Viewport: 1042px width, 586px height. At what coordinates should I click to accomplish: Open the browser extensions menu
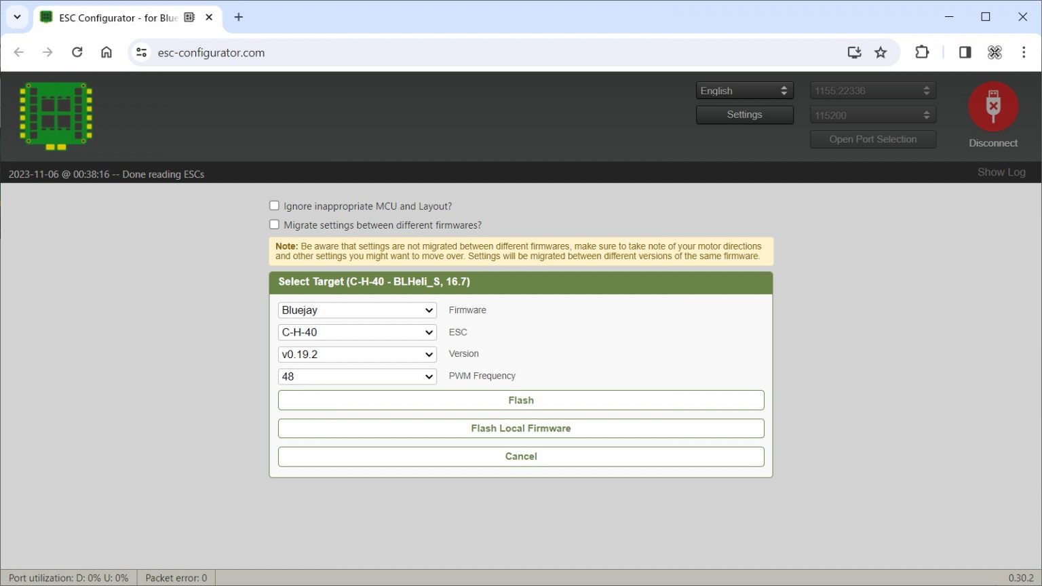pos(922,52)
